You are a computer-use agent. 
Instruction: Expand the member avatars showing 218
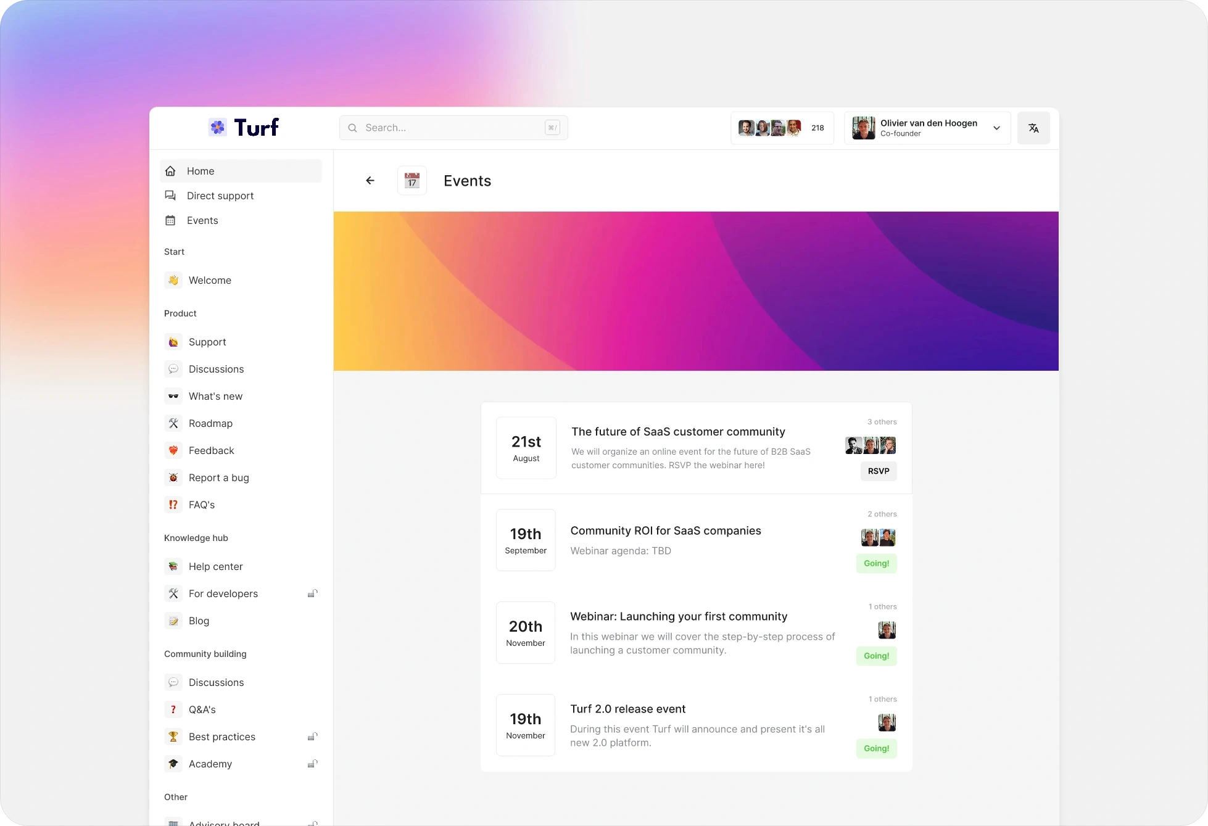(x=781, y=128)
